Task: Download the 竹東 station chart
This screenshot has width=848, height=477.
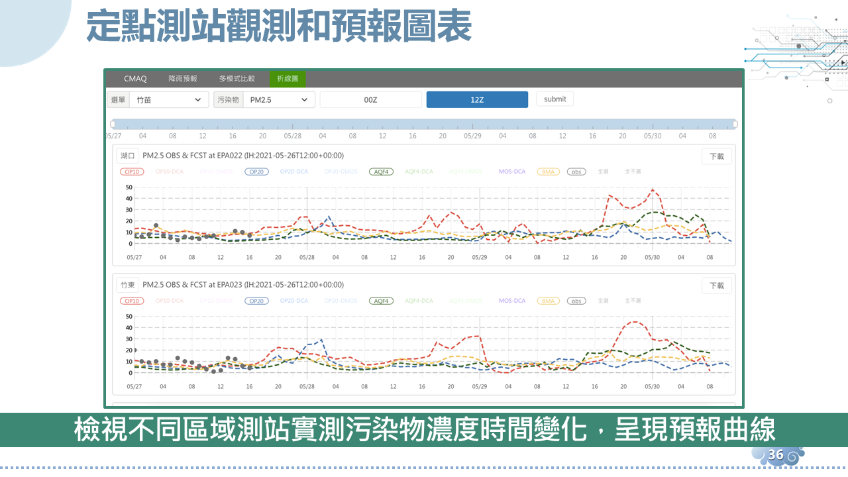Action: [x=717, y=286]
